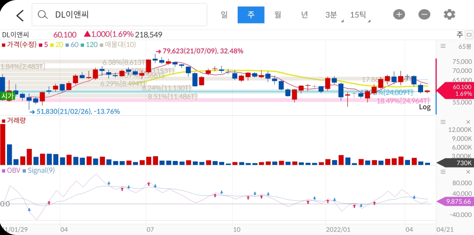Zoom in with the plus button
Screen dimensions: 474x235
[x=399, y=14]
